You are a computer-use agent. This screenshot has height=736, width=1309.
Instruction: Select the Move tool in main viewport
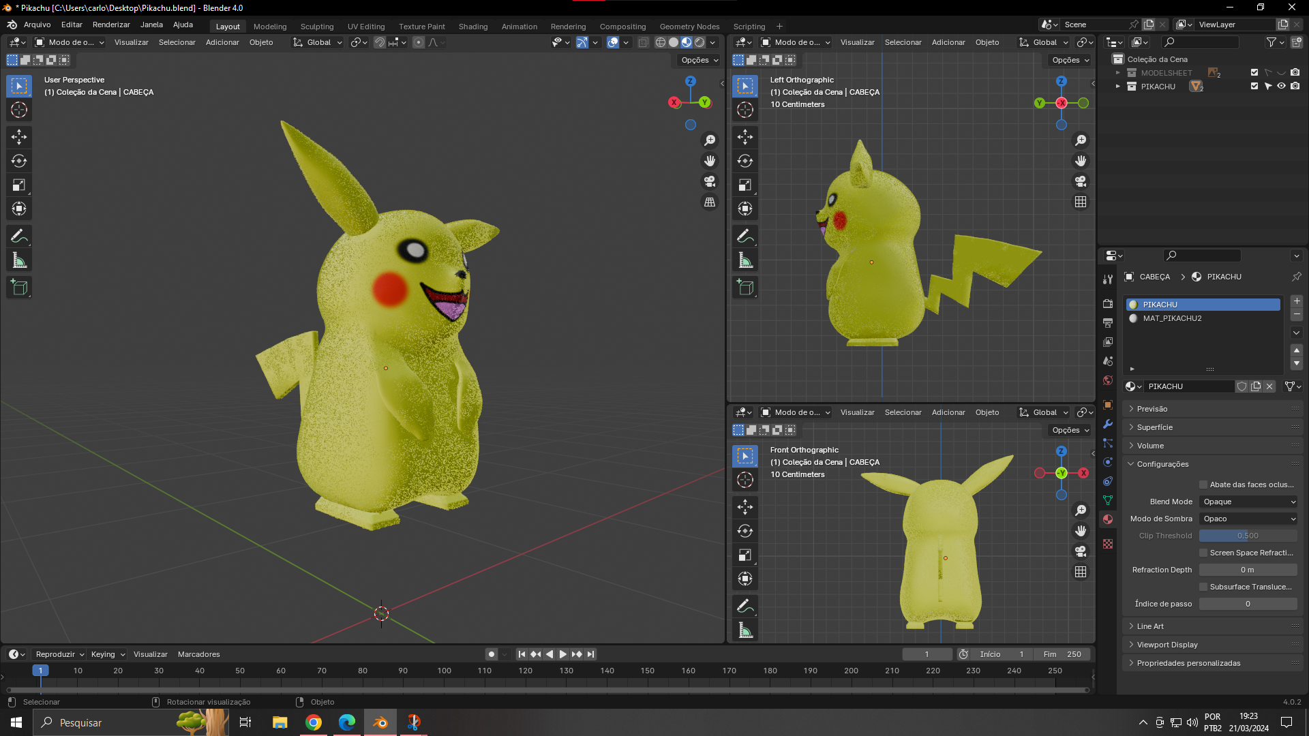19,137
